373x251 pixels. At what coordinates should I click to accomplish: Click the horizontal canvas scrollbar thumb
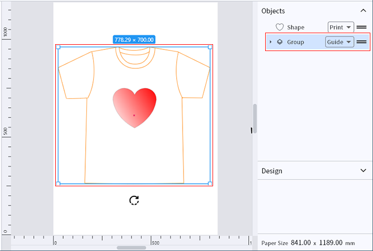132,247
